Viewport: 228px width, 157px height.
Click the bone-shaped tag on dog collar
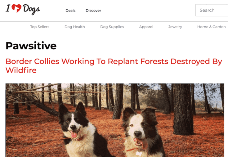coord(139,154)
